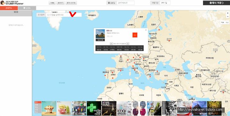Click the 핀란드 Finland label
Image resolution: width=230 pixels, height=116 pixels.
coord(153,25)
